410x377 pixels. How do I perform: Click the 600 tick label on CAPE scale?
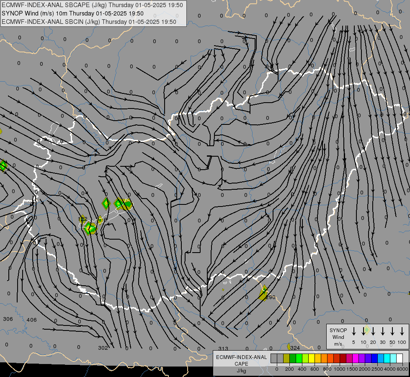tap(315, 369)
